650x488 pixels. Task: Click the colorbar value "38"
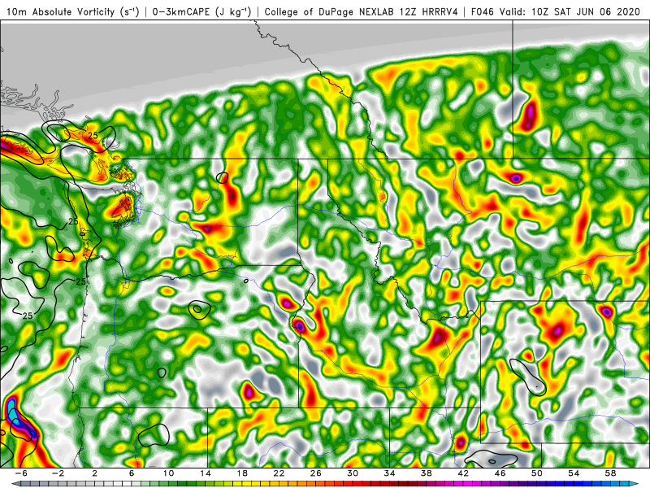[426, 473]
